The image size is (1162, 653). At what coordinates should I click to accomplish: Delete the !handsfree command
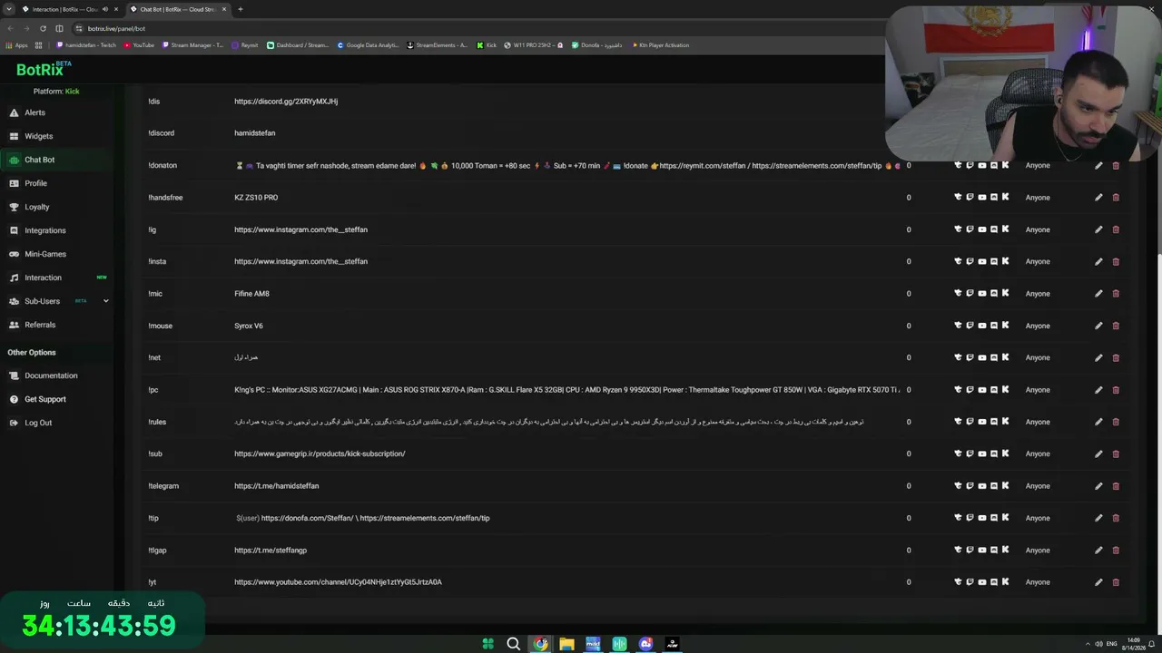click(x=1116, y=198)
